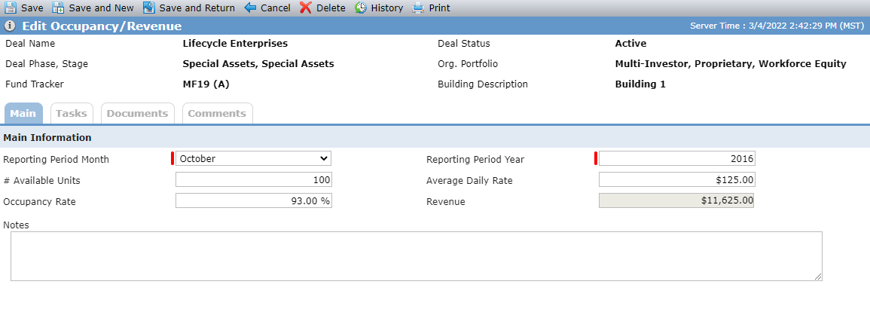Open the Tasks tab
This screenshot has width=870, height=309.
[x=72, y=113]
